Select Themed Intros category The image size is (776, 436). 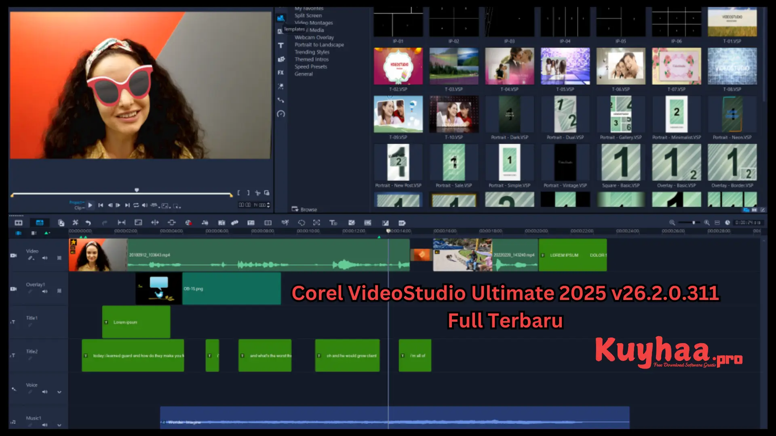tap(312, 59)
